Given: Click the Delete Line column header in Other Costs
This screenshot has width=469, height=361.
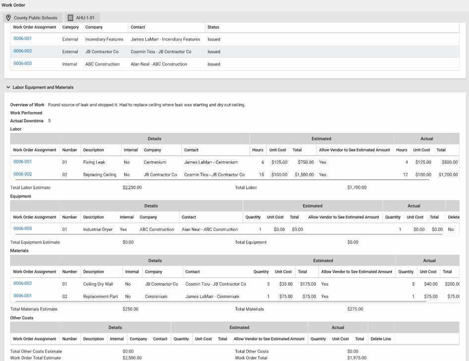Looking at the screenshot, I should [380, 339].
